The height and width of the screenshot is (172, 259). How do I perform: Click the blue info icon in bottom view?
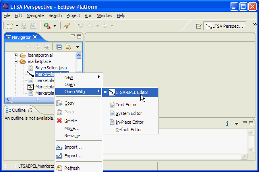[x=227, y=123]
